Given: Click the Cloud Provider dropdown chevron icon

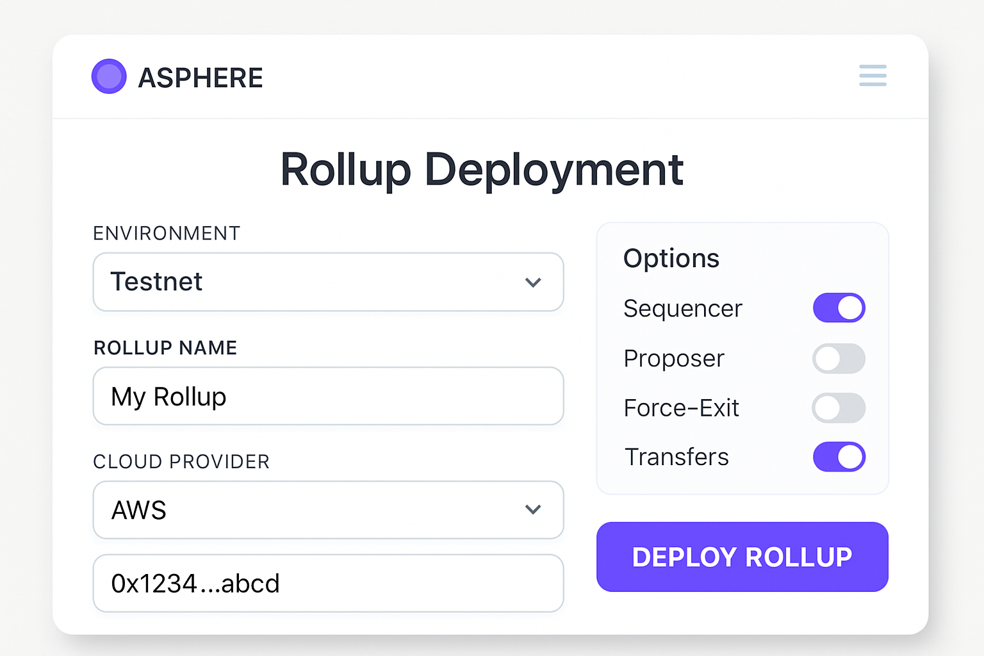Looking at the screenshot, I should (x=533, y=510).
